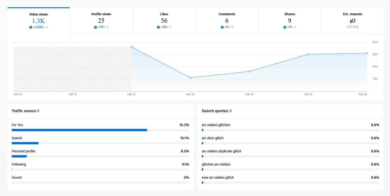Click the 0% Sound value
The height and width of the screenshot is (196, 390).
(186, 177)
